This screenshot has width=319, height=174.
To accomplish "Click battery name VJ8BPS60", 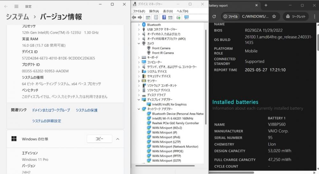I will [277, 124].
